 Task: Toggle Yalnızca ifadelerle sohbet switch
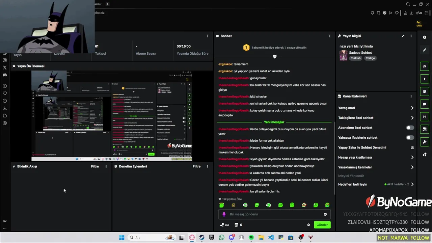(410, 138)
